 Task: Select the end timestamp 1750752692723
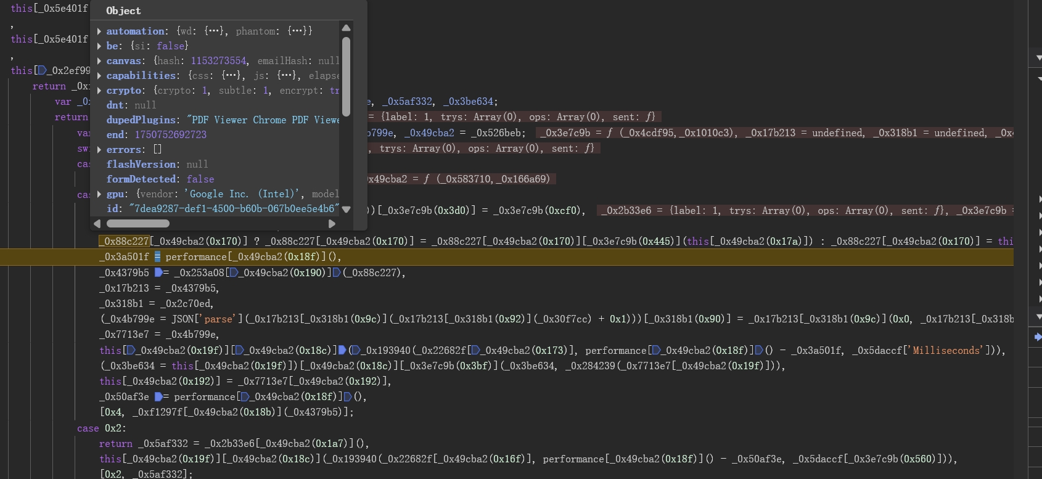[x=171, y=134]
